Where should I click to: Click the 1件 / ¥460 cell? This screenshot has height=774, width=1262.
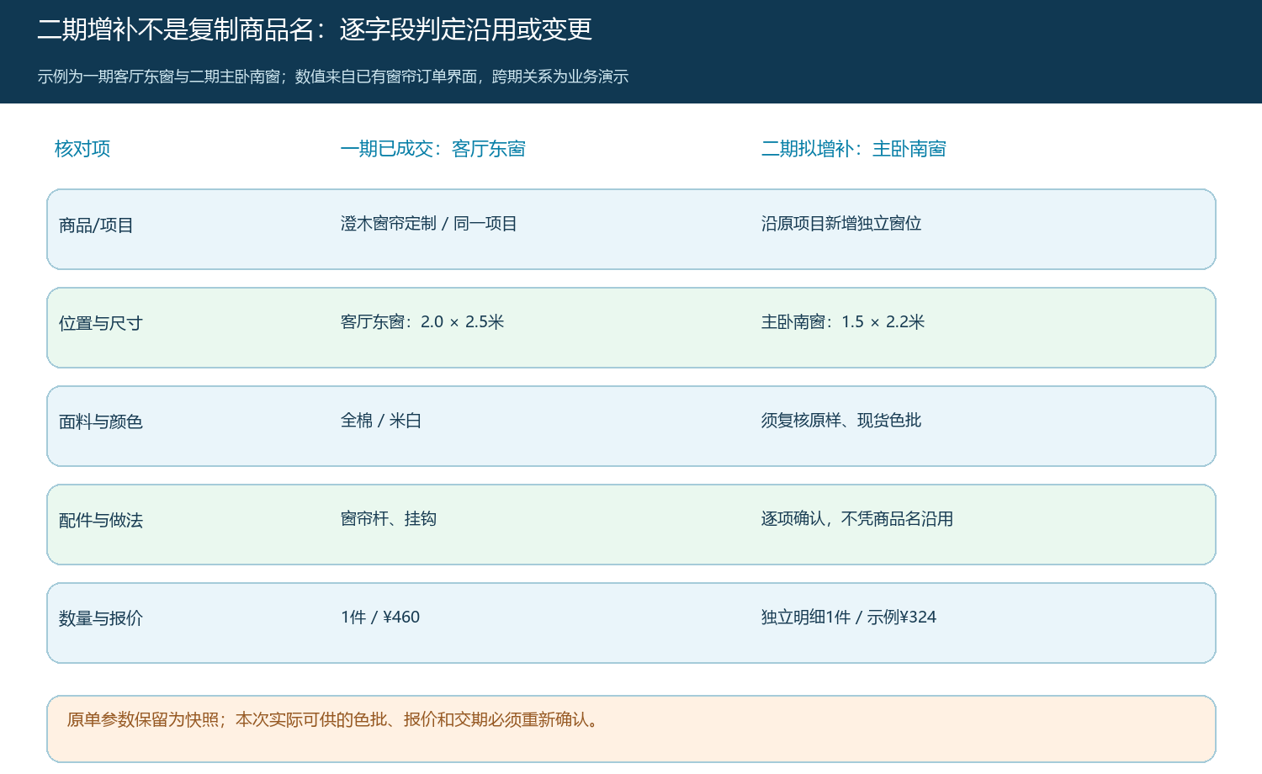click(380, 618)
